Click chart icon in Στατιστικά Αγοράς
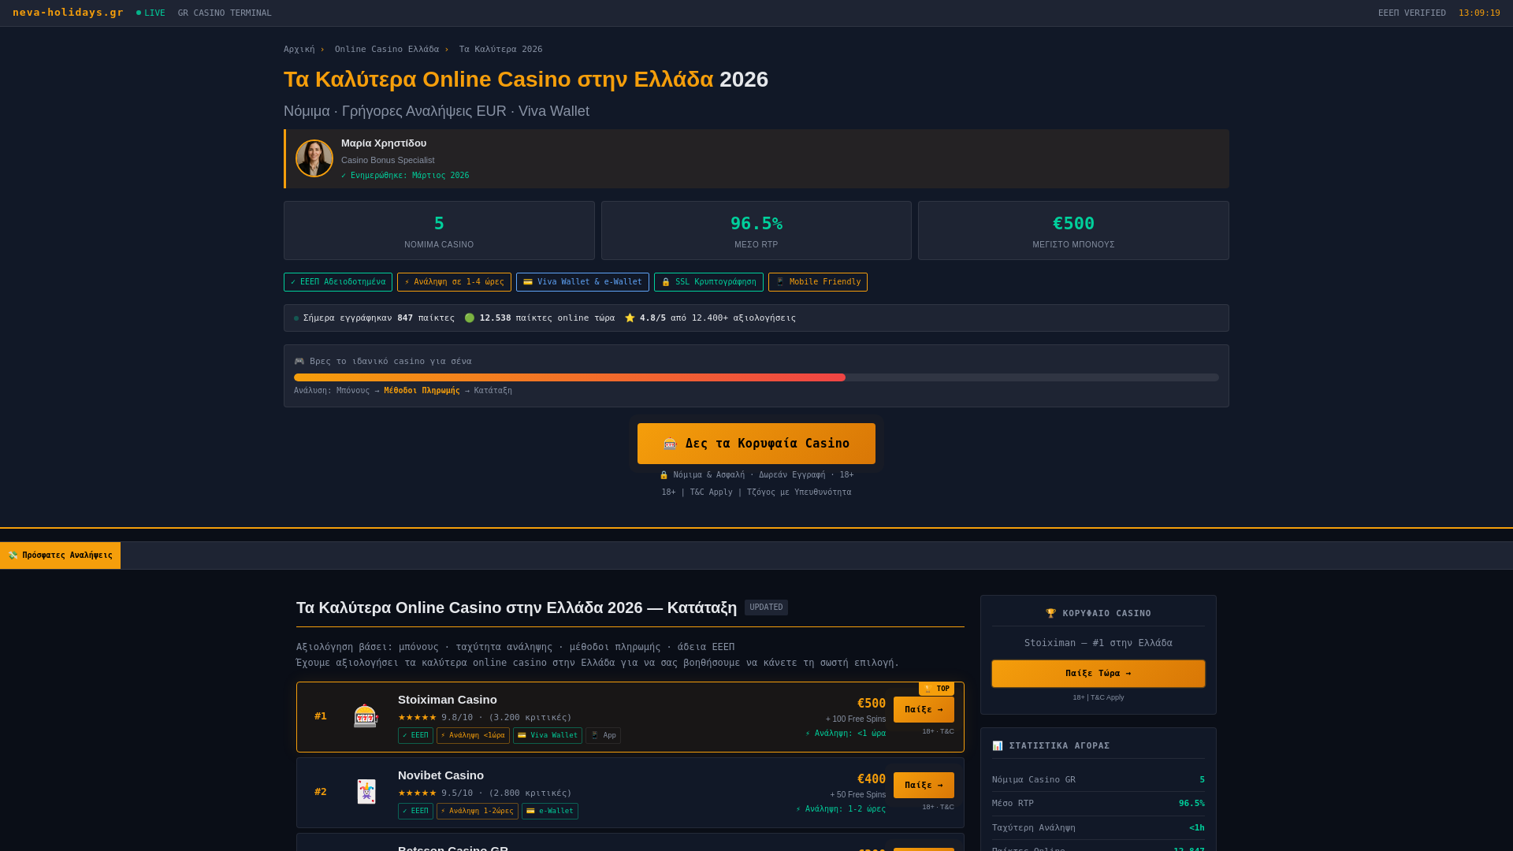The width and height of the screenshot is (1513, 851). pyautogui.click(x=998, y=746)
